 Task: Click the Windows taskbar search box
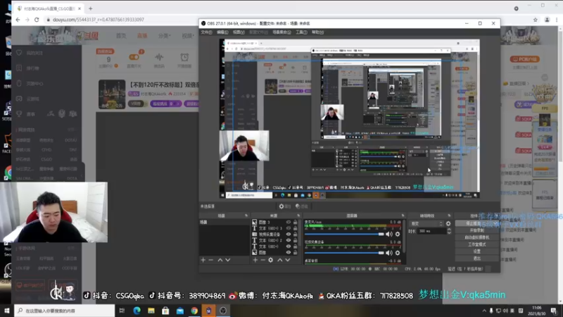click(65, 311)
